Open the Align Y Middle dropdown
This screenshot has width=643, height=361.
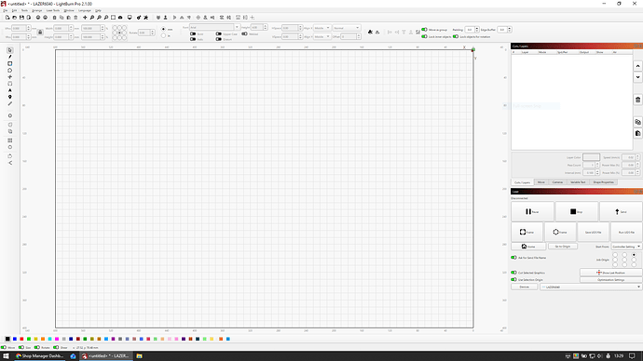(321, 37)
